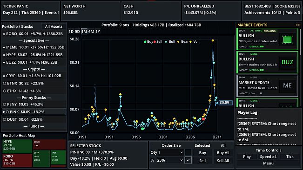Select BUZZ stock in the list
303x170 pixels.
pos(34,62)
